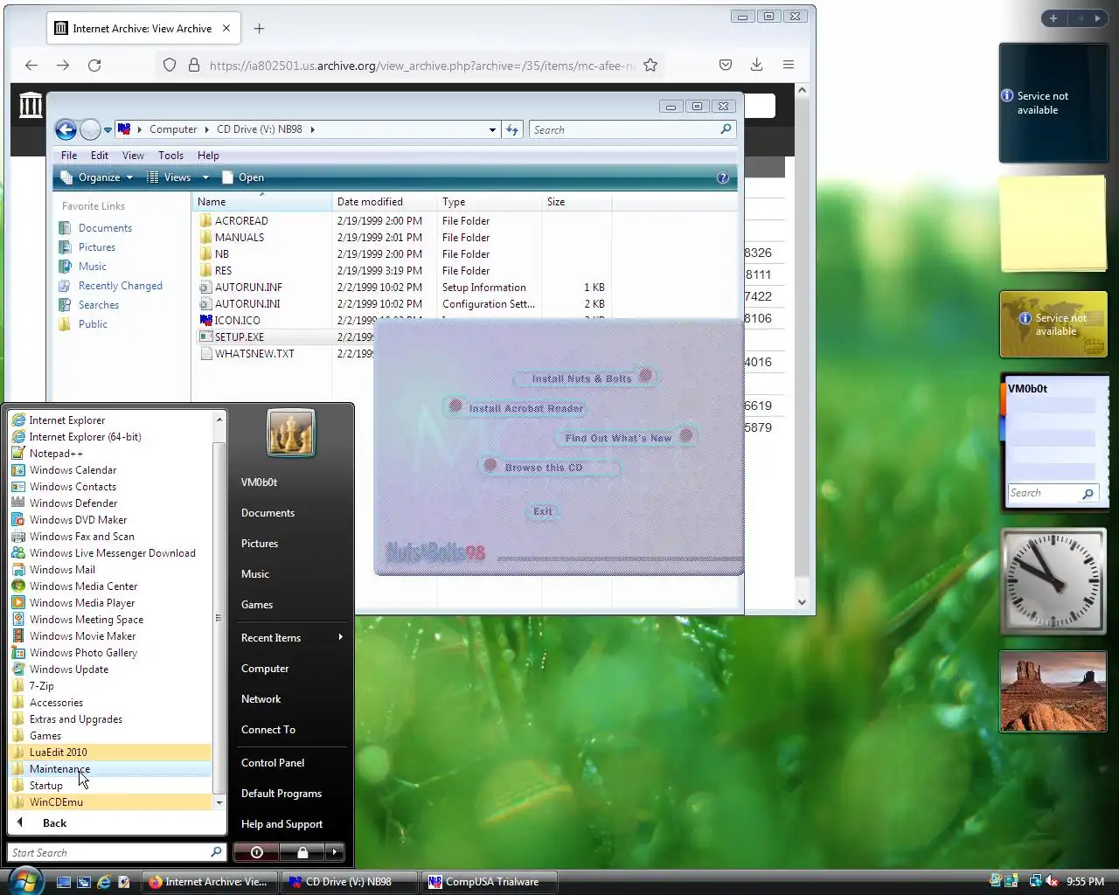Viewport: 1119px width, 895px height.
Task: Open Internet Explorer (64-bit) entry
Action: [85, 437]
